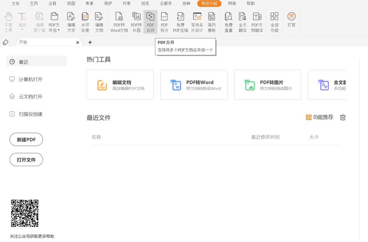Add a new tab with plus button

pos(90,42)
